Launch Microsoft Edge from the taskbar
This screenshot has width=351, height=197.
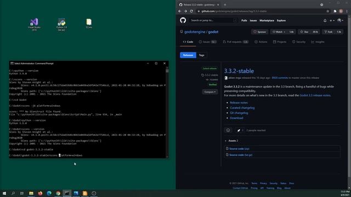pos(49,193)
